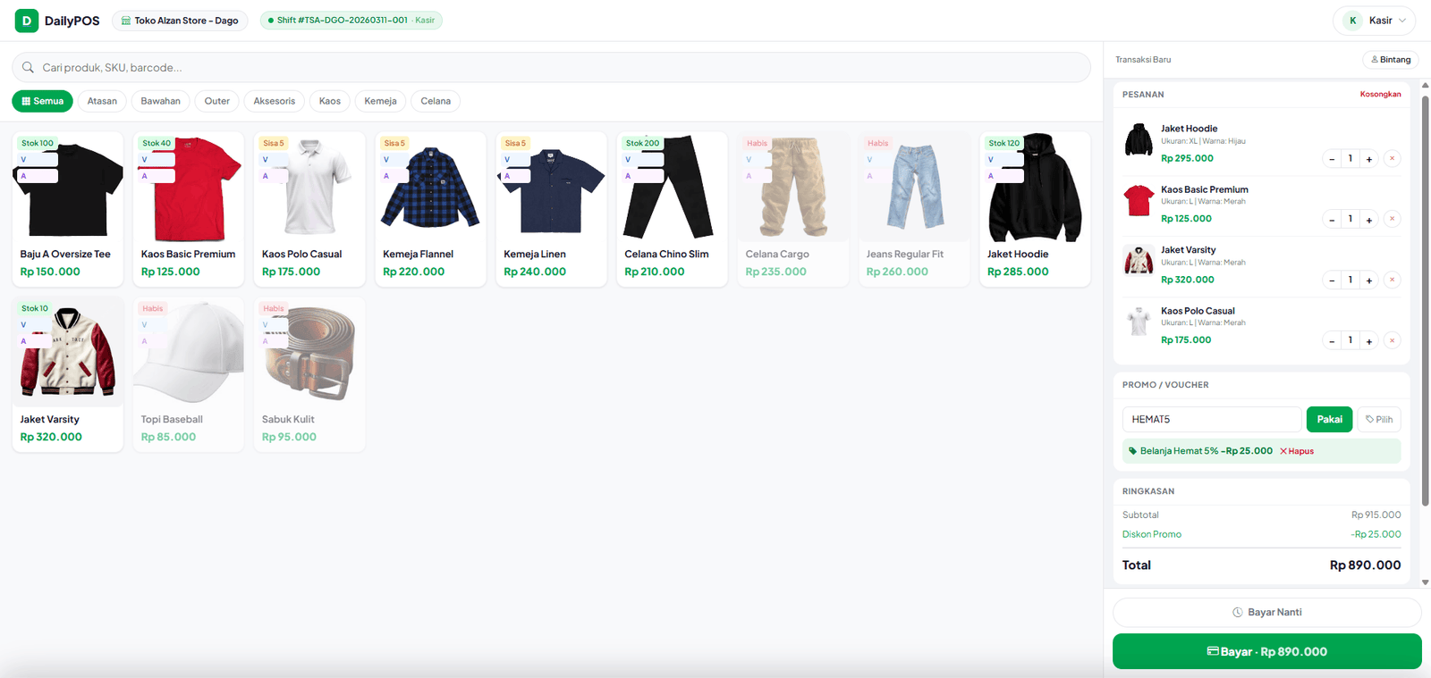The image size is (1431, 678).
Task: Select the Celana Chino Slim product card
Action: coord(672,209)
